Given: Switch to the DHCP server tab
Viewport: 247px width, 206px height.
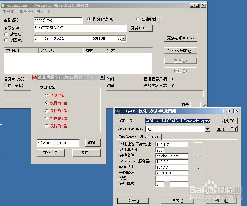Looking at the screenshot, I should pos(149,136).
